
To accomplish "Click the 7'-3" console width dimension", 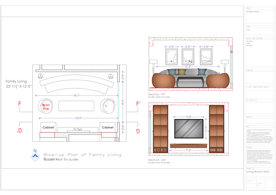I will 188,150.
